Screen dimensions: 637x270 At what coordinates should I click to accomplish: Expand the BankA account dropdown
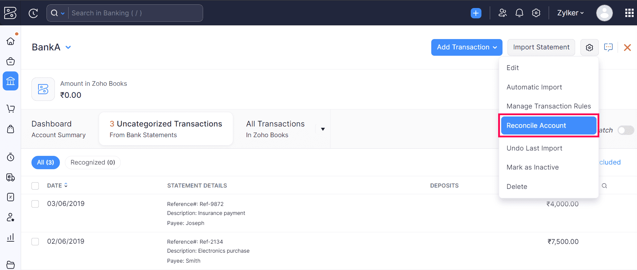click(x=68, y=47)
